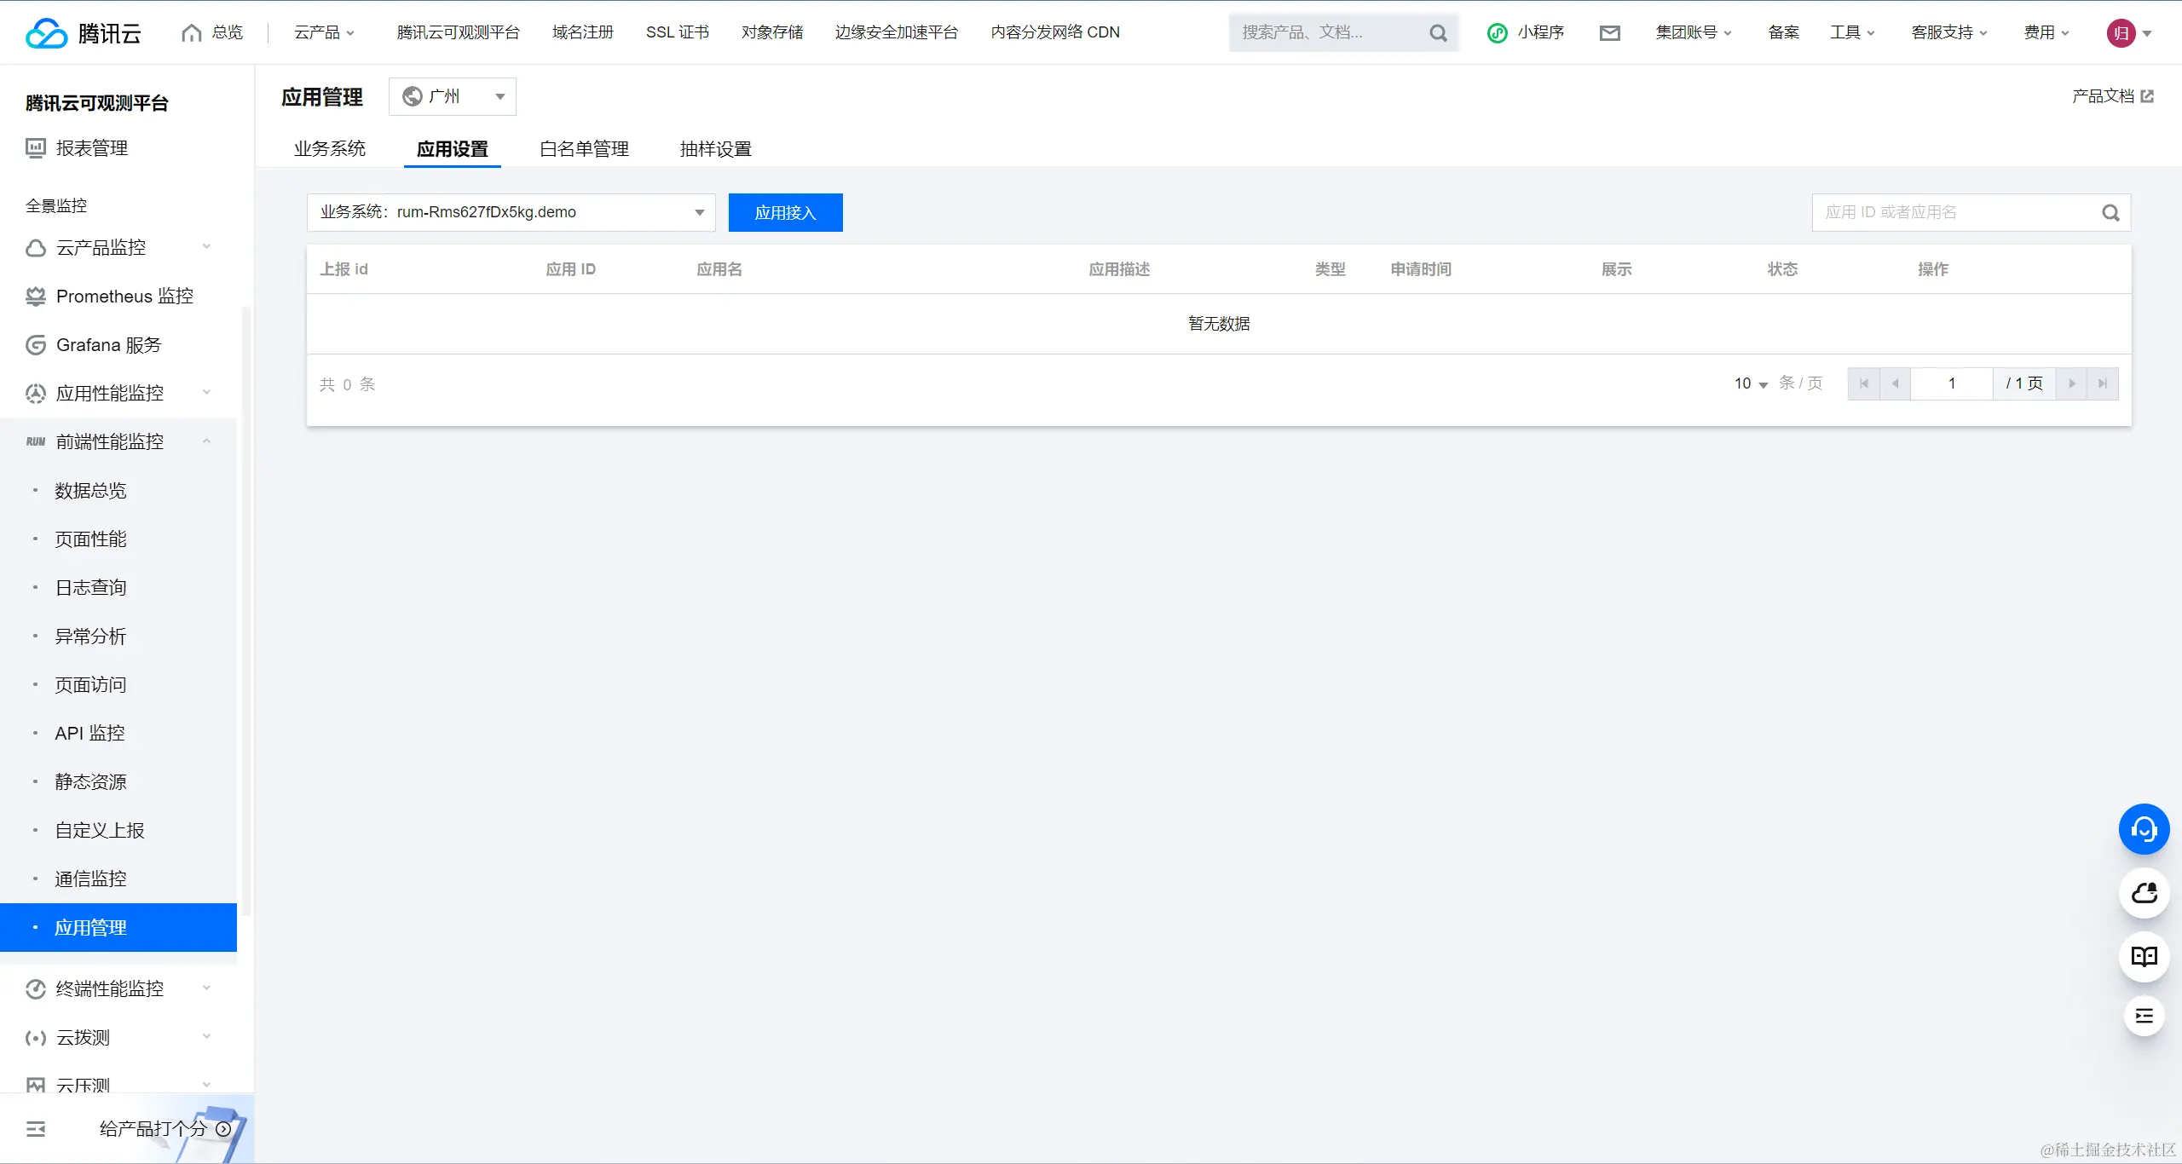Click the cloud feedback floating icon
This screenshot has width=2182, height=1164.
pyautogui.click(x=2144, y=893)
